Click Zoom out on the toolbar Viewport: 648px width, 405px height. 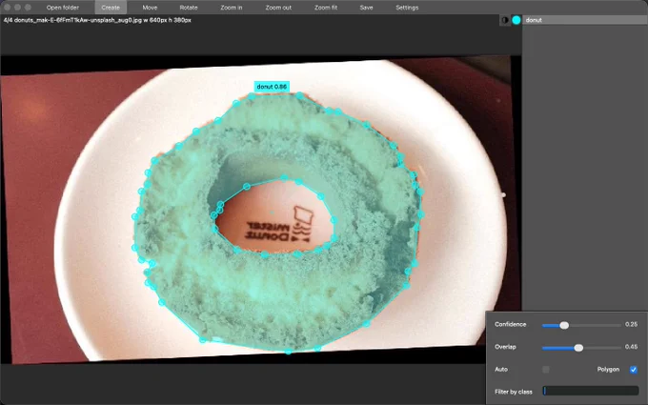(278, 8)
